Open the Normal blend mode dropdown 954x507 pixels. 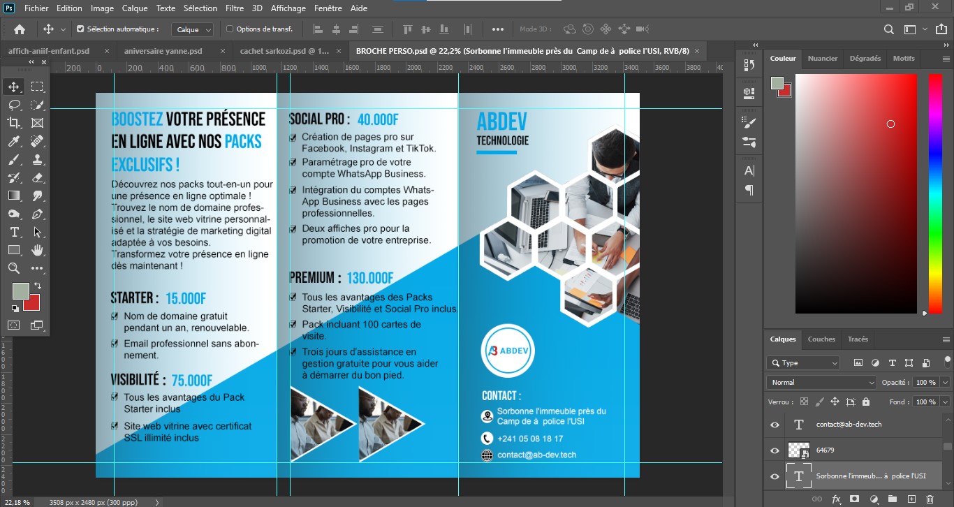(821, 383)
